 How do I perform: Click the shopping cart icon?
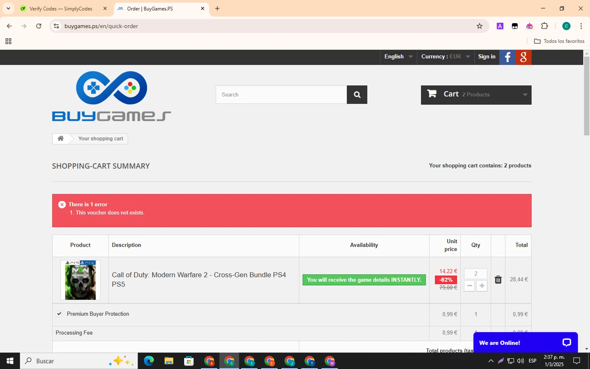click(432, 94)
